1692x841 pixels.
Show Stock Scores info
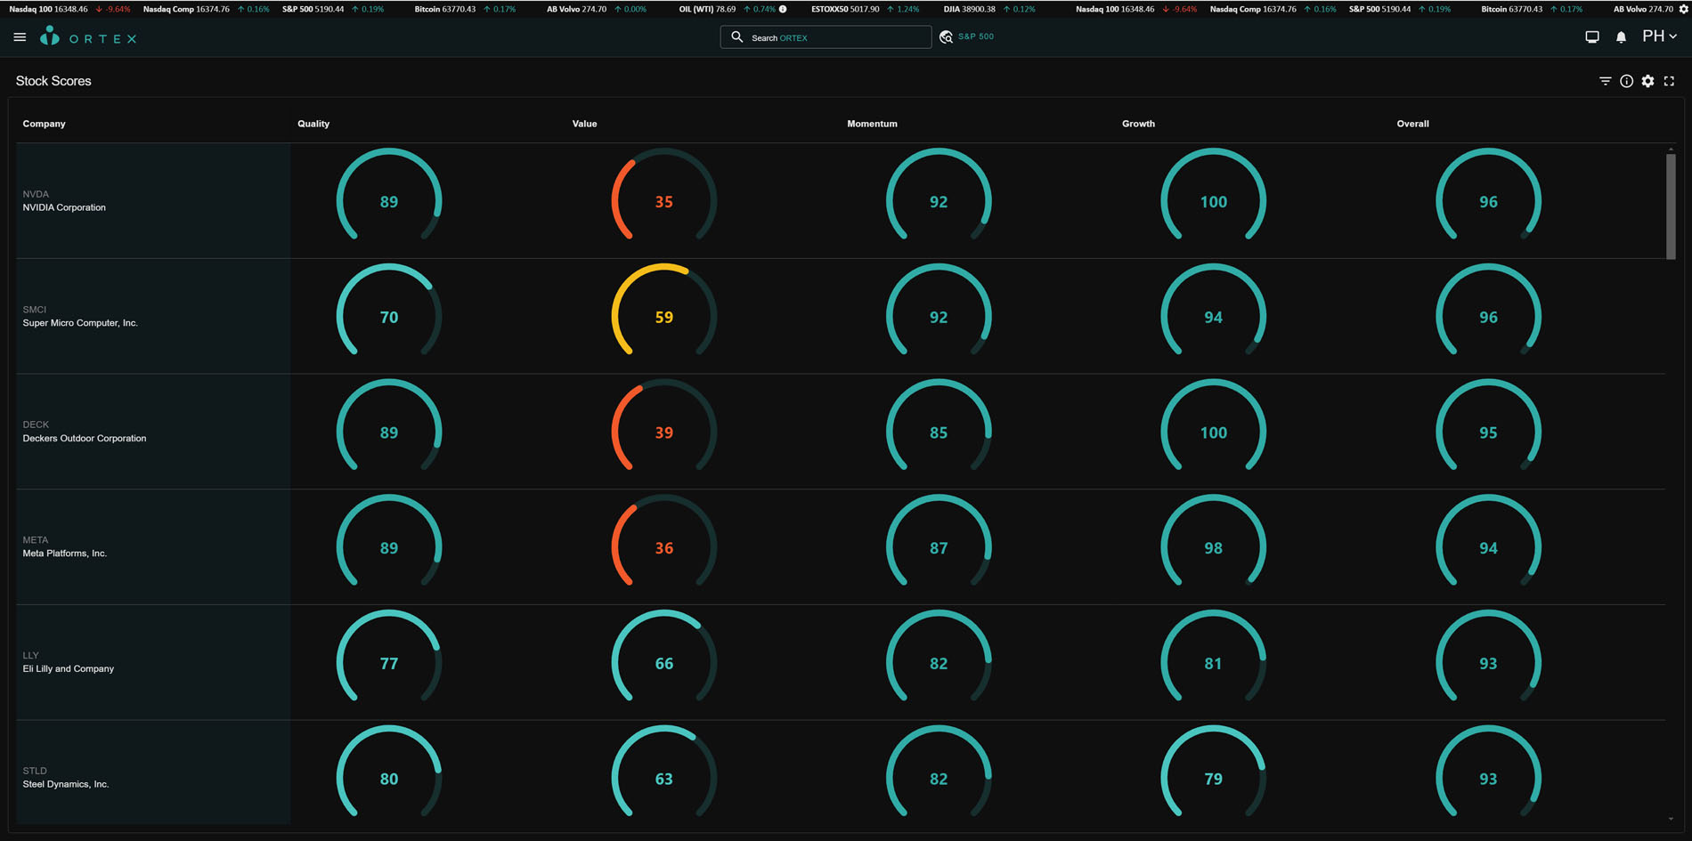pyautogui.click(x=1626, y=81)
